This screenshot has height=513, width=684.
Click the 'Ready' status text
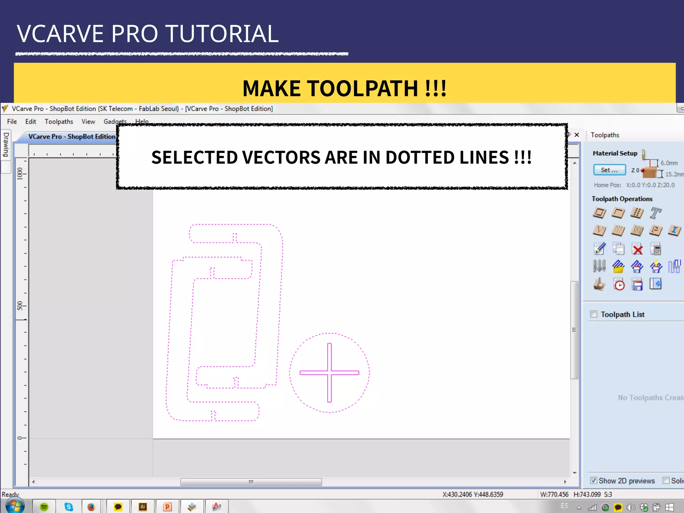pos(10,494)
